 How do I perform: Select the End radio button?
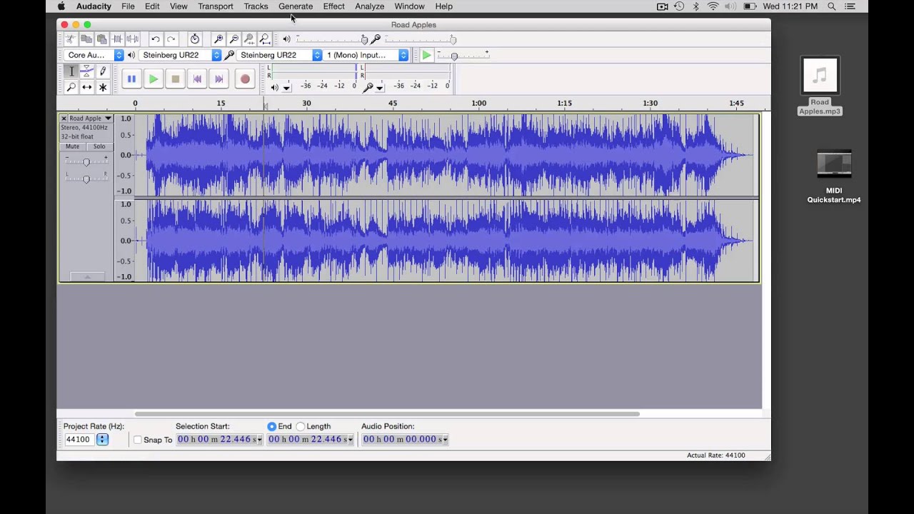[271, 426]
